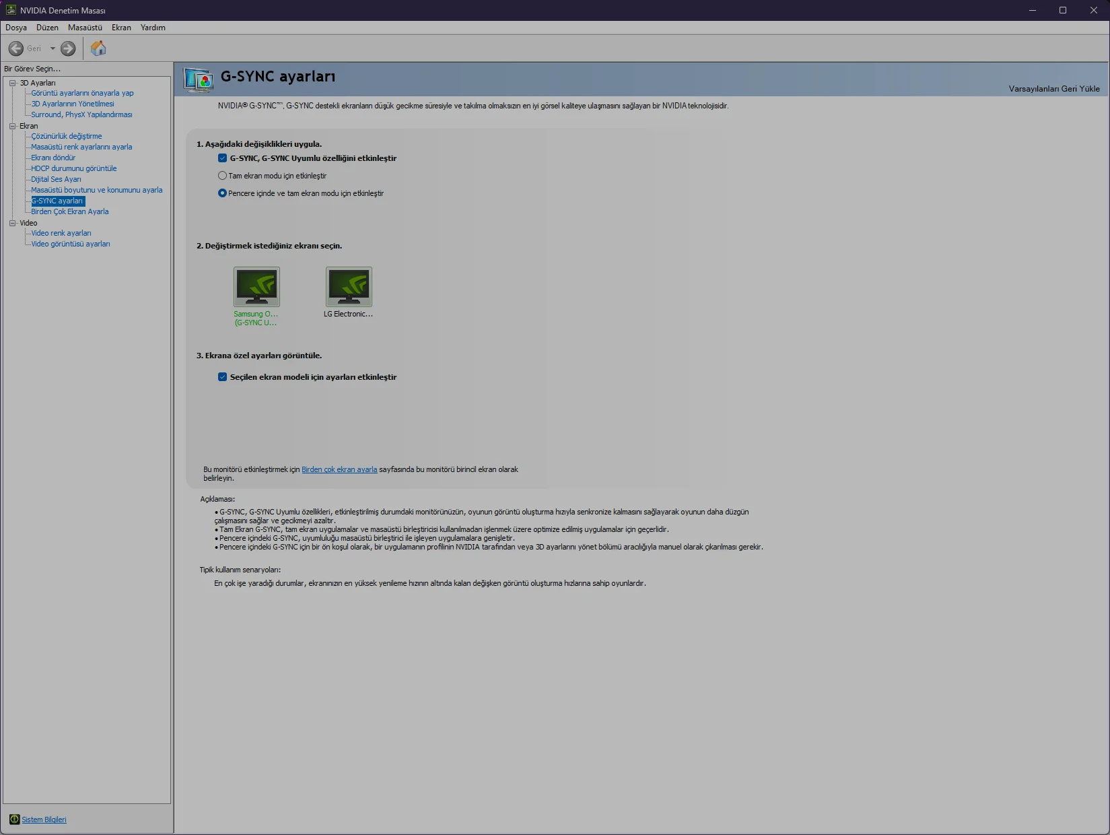This screenshot has width=1110, height=835.
Task: Open 3D Ayarlarının Yönetilmesi
Action: coord(73,104)
